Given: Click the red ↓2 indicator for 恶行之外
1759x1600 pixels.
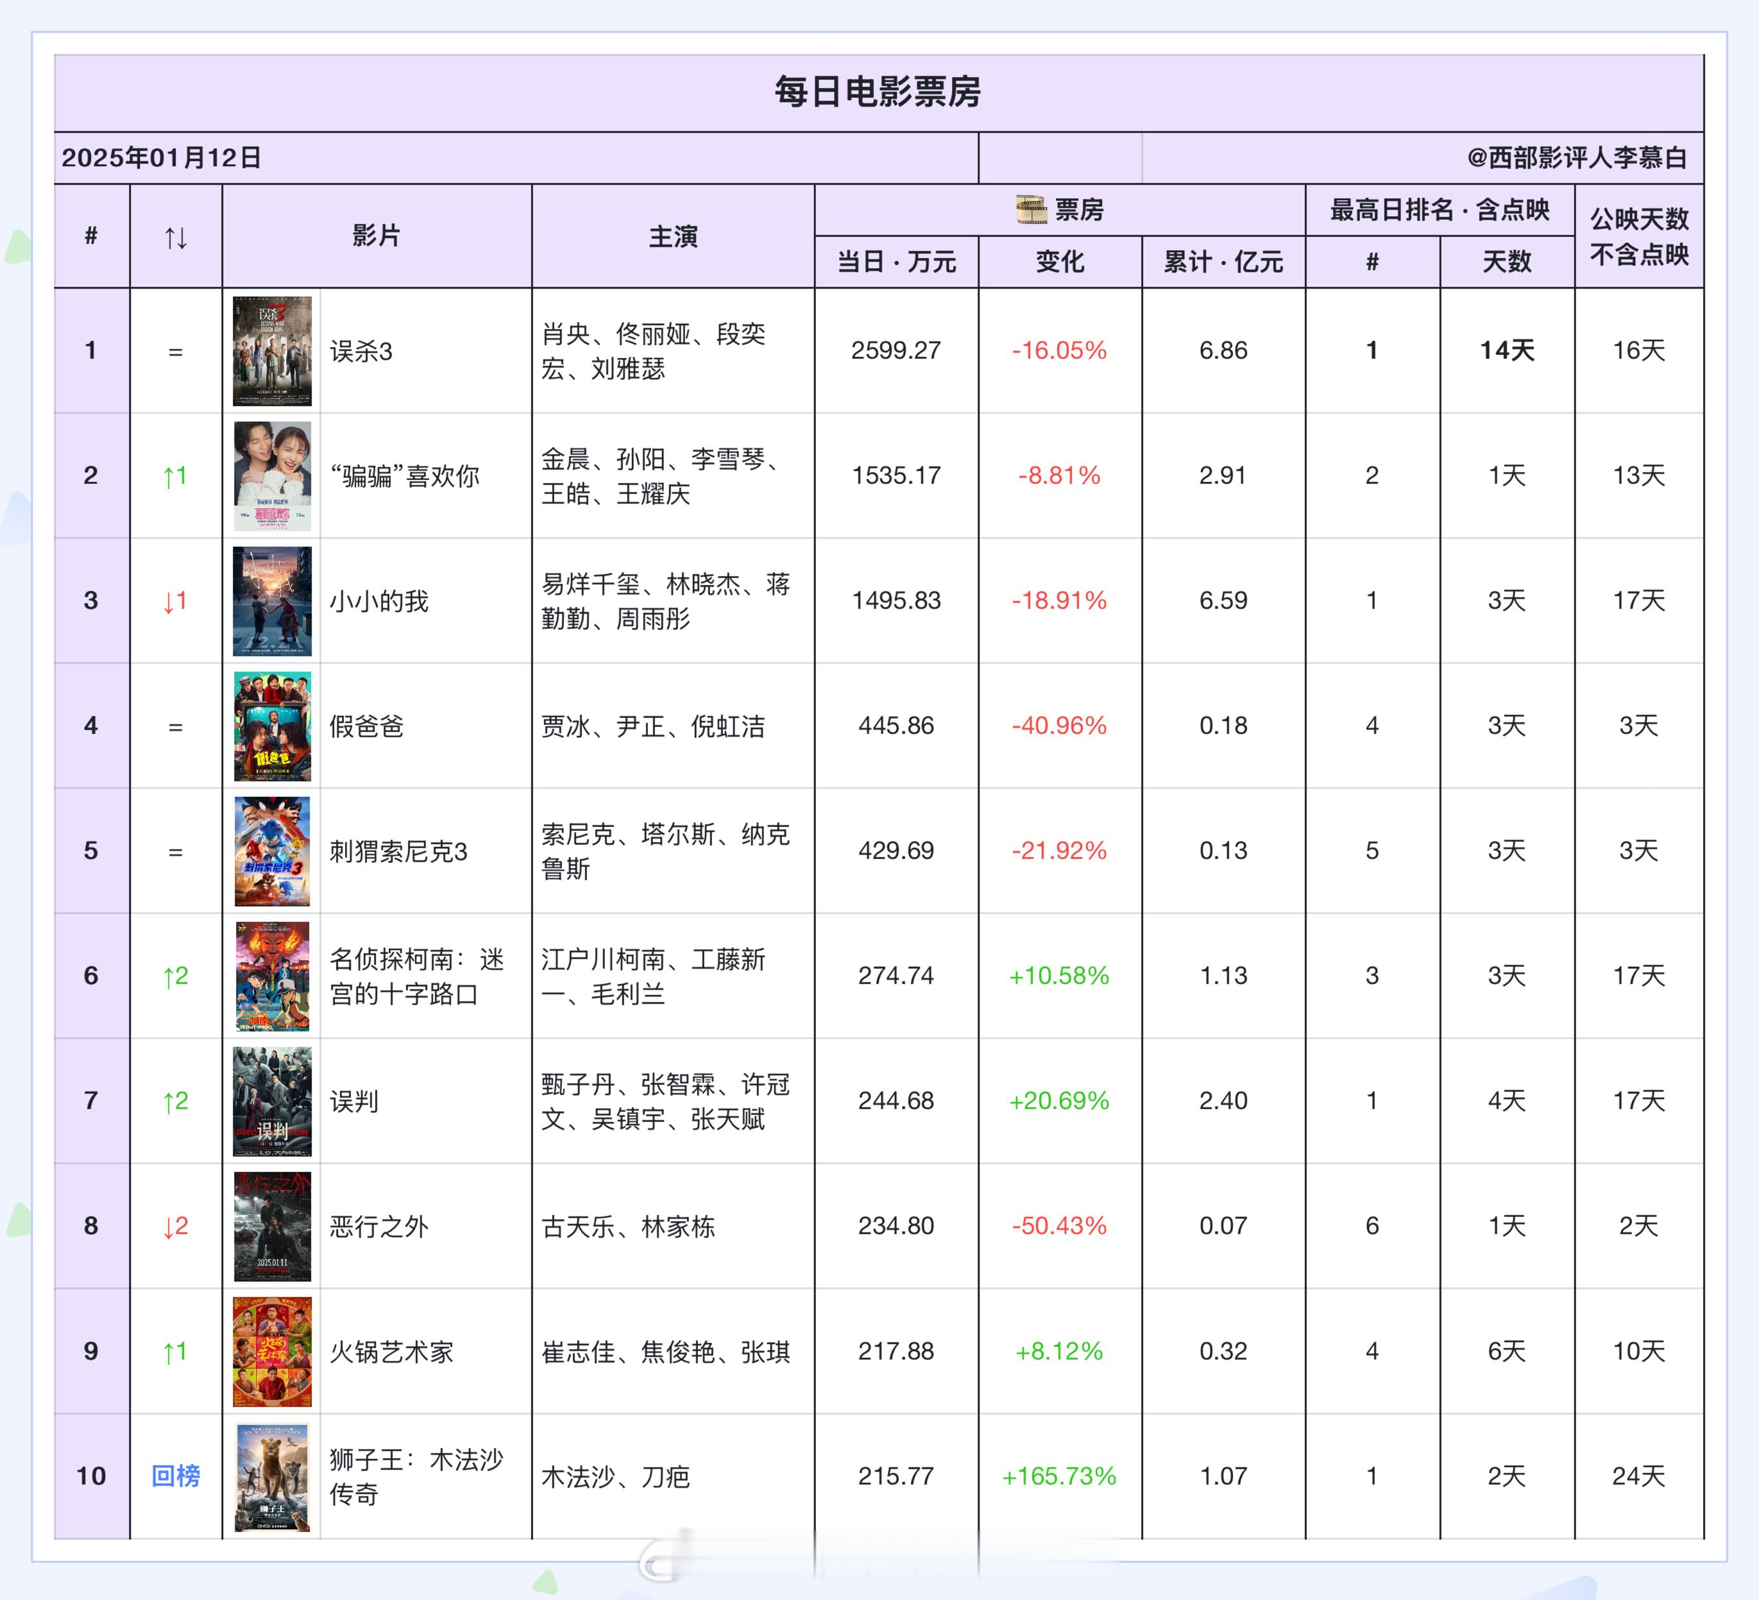Looking at the screenshot, I should (x=175, y=1227).
